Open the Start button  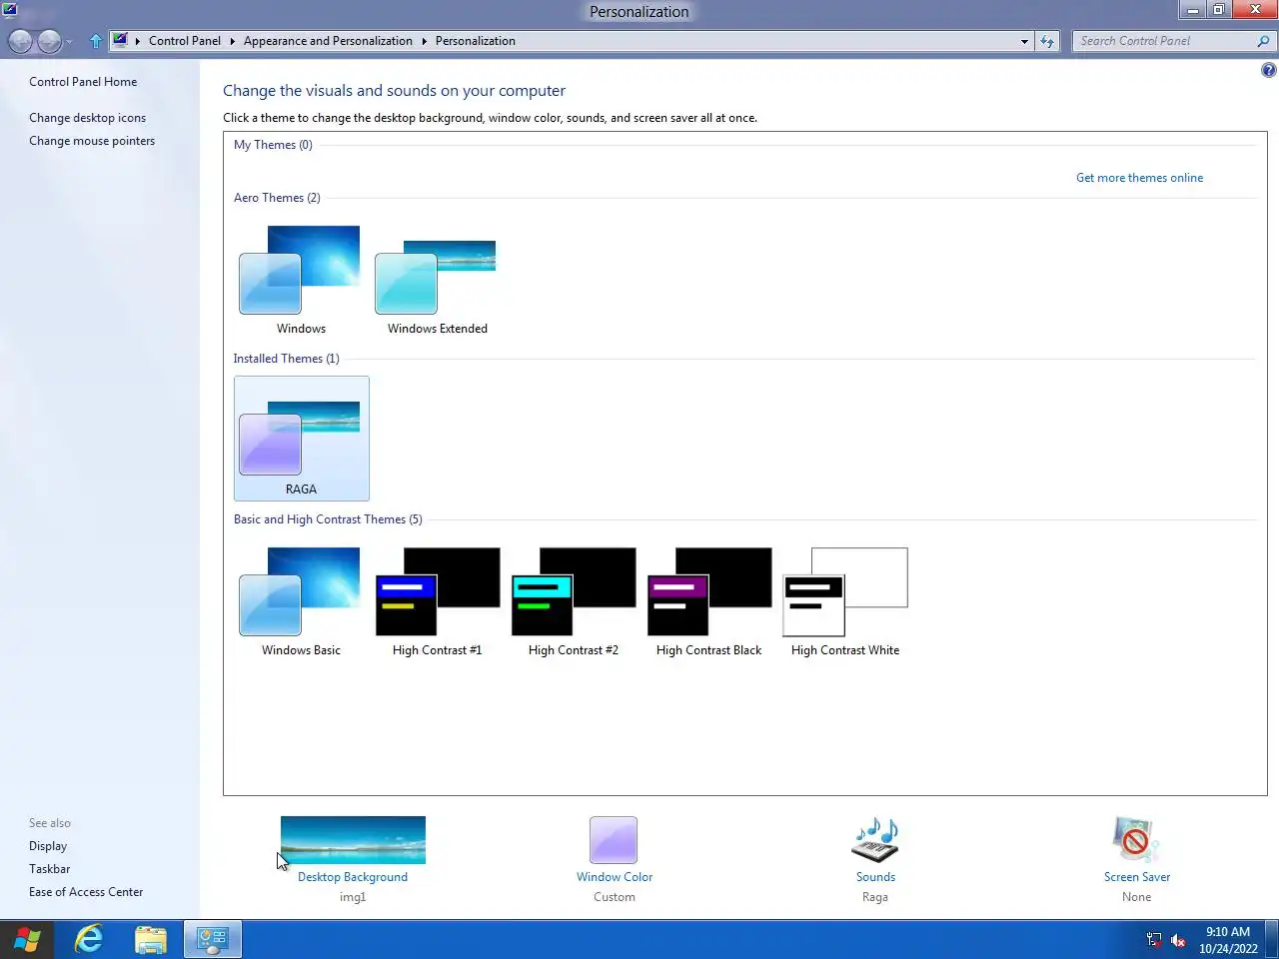[x=27, y=939]
